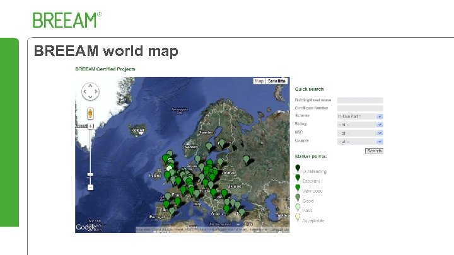Viewport: 454px width, 255px height.
Task: Click the Marker points heading
Action: click(x=311, y=156)
